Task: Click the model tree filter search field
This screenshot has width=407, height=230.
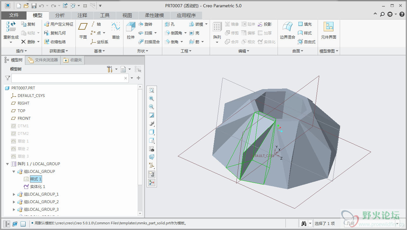Action: (x=70, y=78)
